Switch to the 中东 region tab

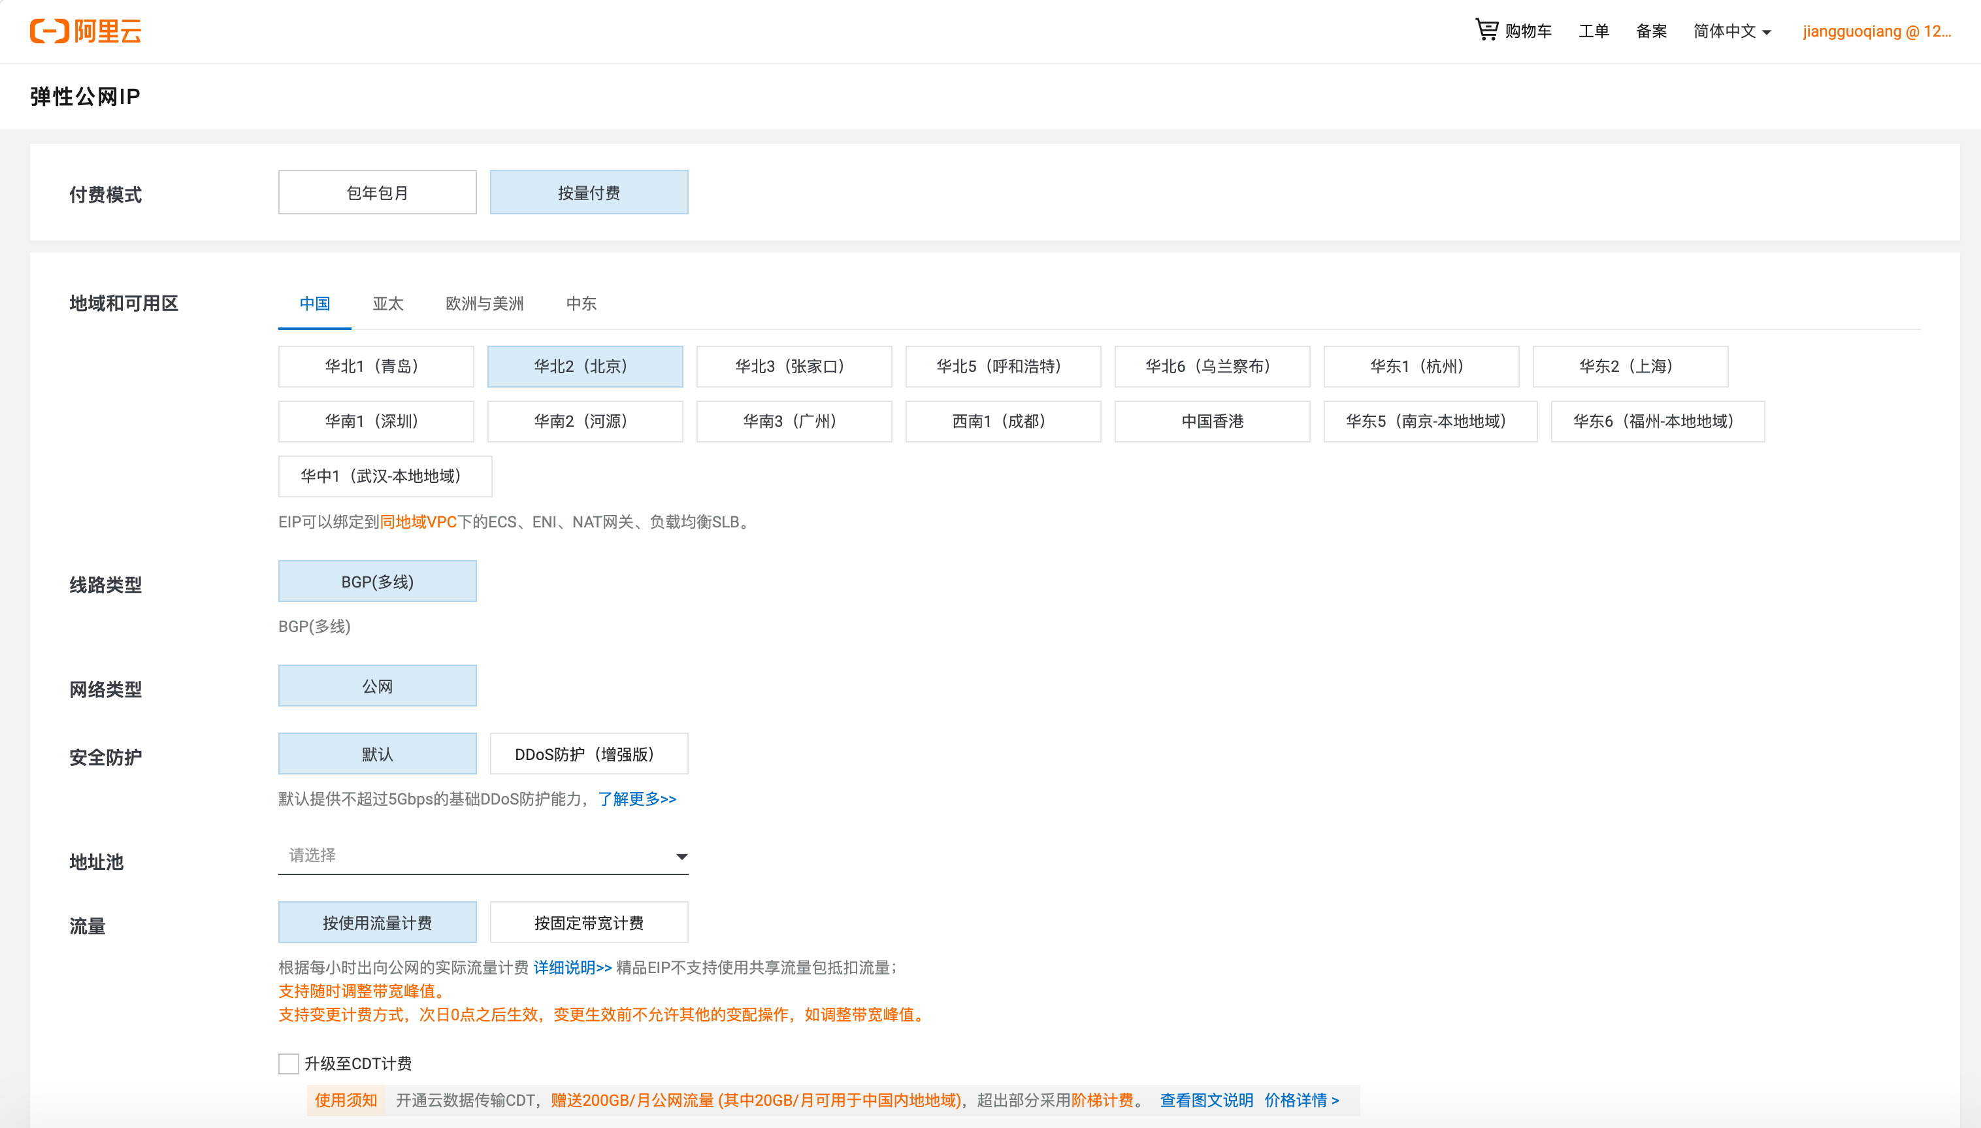coord(581,304)
